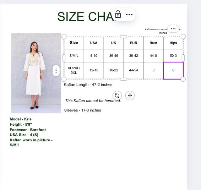
Task: Open the three-dot more options menu beside the lock
Action: (x=129, y=15)
